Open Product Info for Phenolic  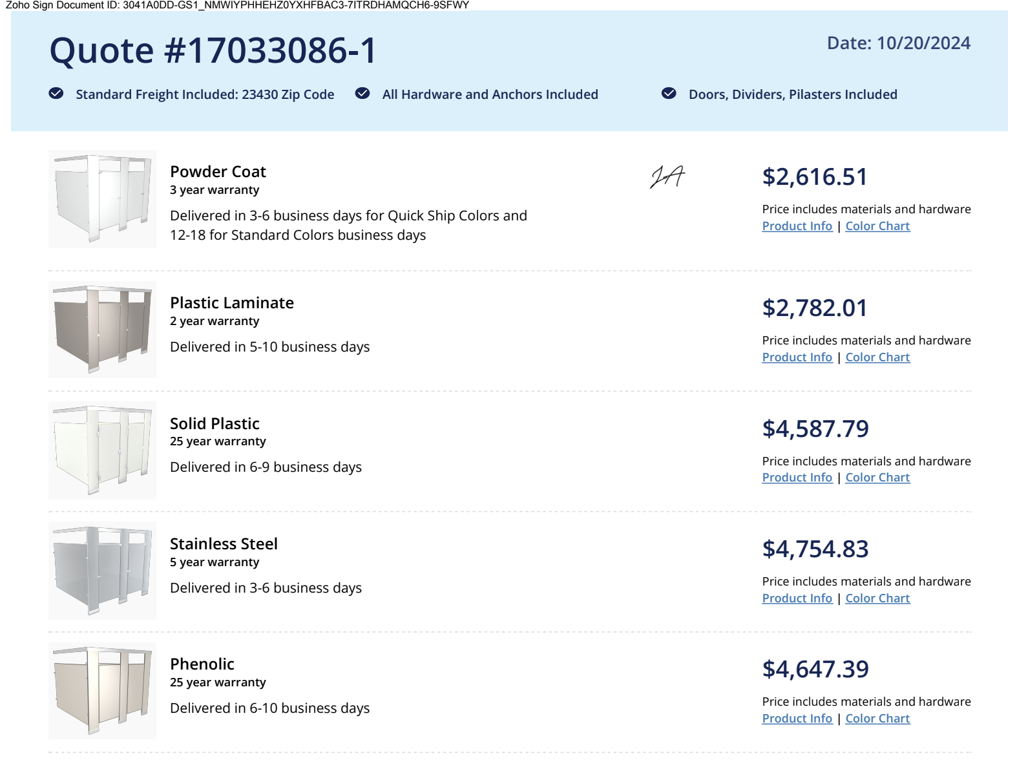click(797, 719)
